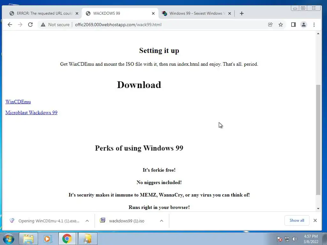The height and width of the screenshot is (245, 327).
Task: Open Windows Explorer from the taskbar
Action: (x=28, y=239)
